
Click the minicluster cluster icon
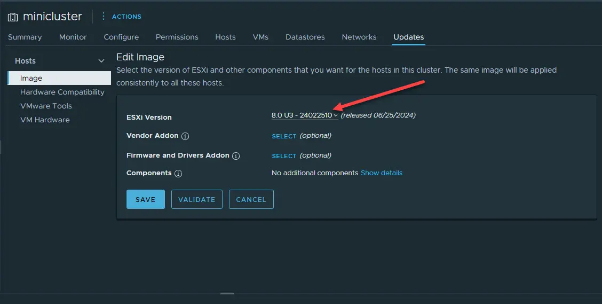[x=13, y=17]
